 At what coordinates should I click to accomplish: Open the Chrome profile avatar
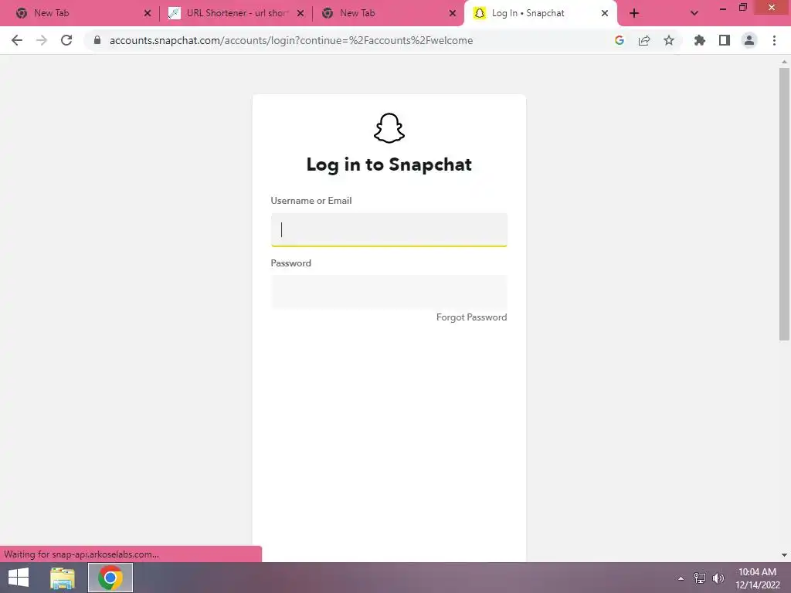pos(749,40)
